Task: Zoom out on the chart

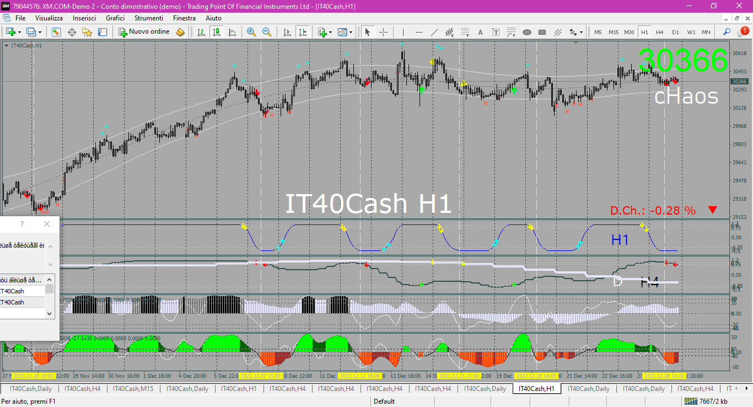Action: coord(267,32)
